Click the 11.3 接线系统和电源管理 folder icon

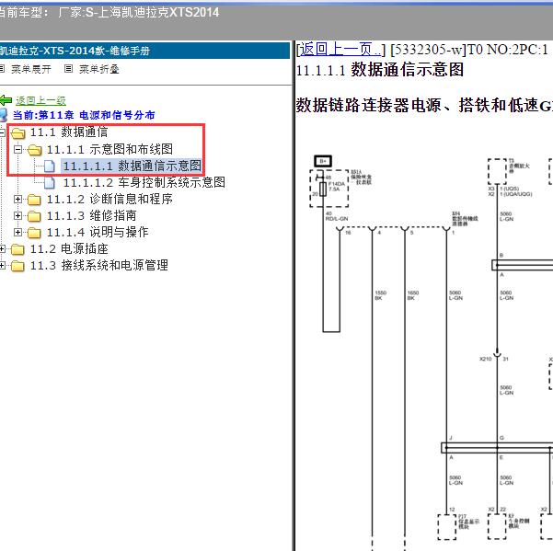(17, 266)
